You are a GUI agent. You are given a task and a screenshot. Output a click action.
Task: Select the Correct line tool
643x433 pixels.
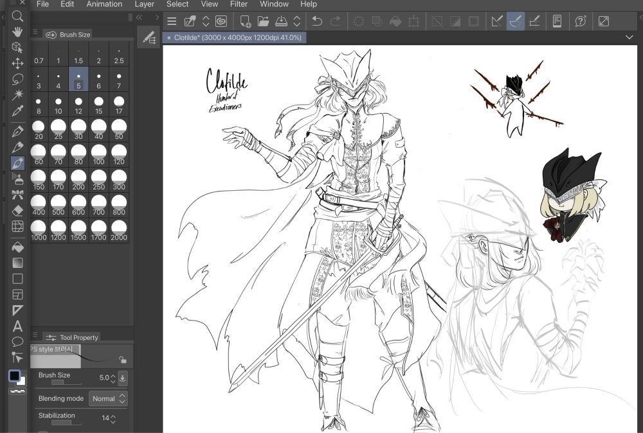coord(17,357)
